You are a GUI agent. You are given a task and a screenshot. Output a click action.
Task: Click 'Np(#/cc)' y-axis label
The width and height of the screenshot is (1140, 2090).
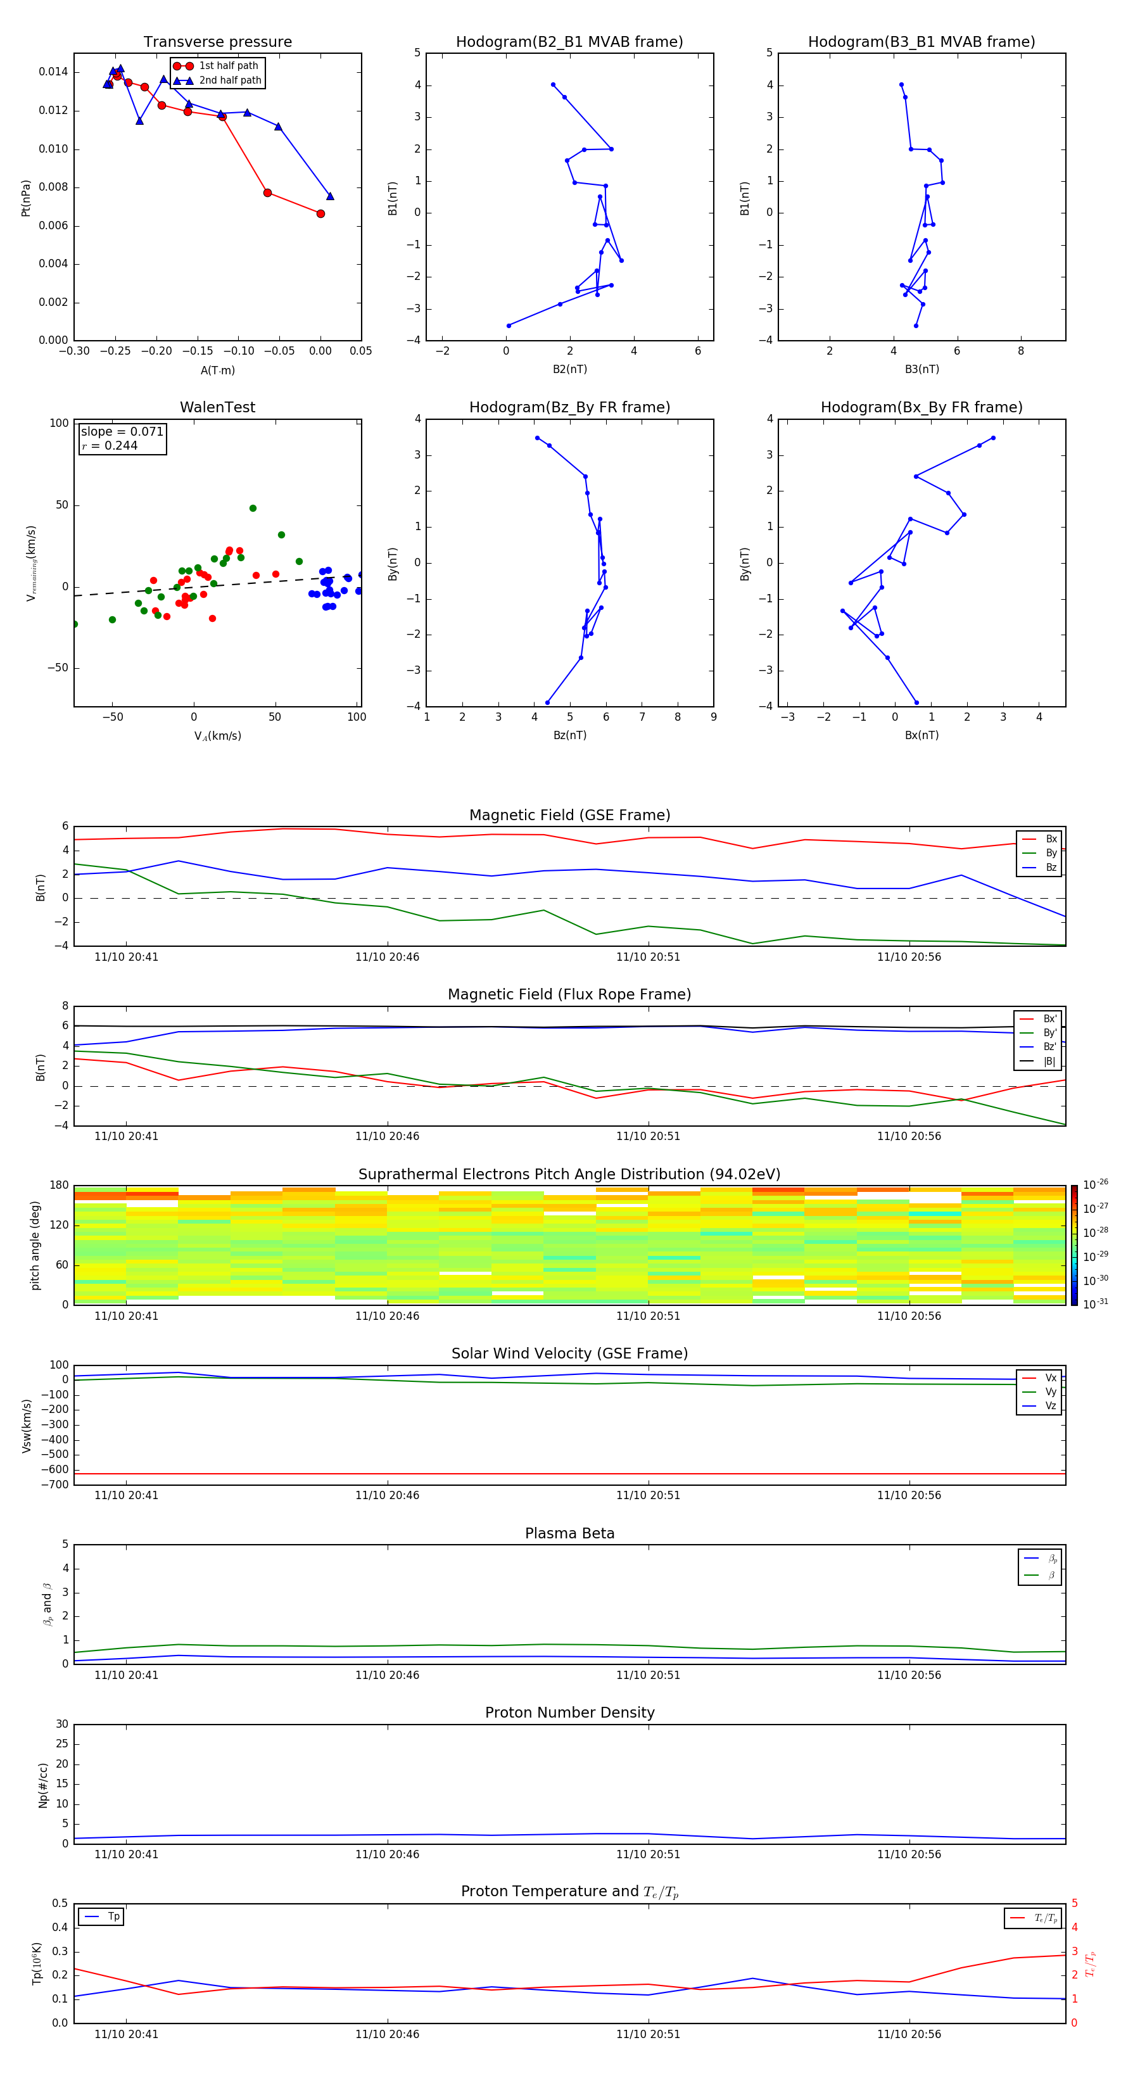tap(43, 1784)
